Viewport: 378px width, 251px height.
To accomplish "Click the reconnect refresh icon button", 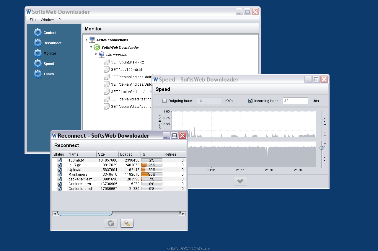I will [x=111, y=223].
